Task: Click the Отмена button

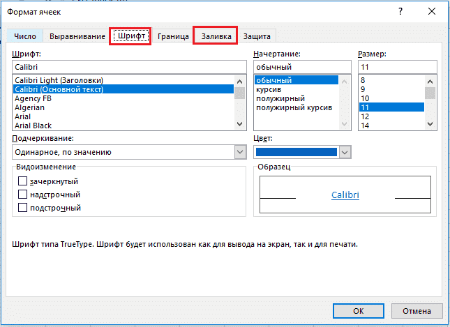Action: 417,311
